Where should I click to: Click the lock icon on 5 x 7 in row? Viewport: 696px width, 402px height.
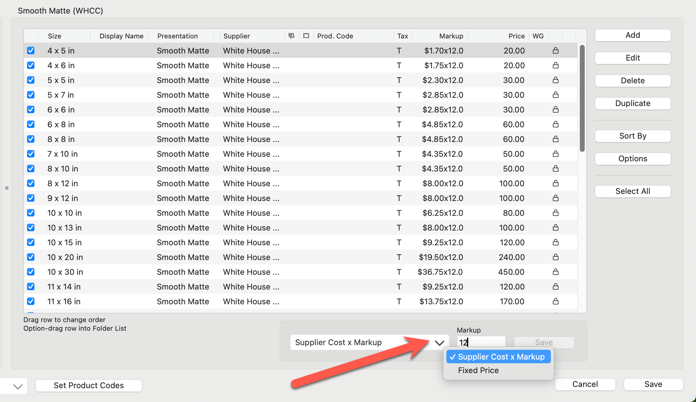click(x=556, y=95)
